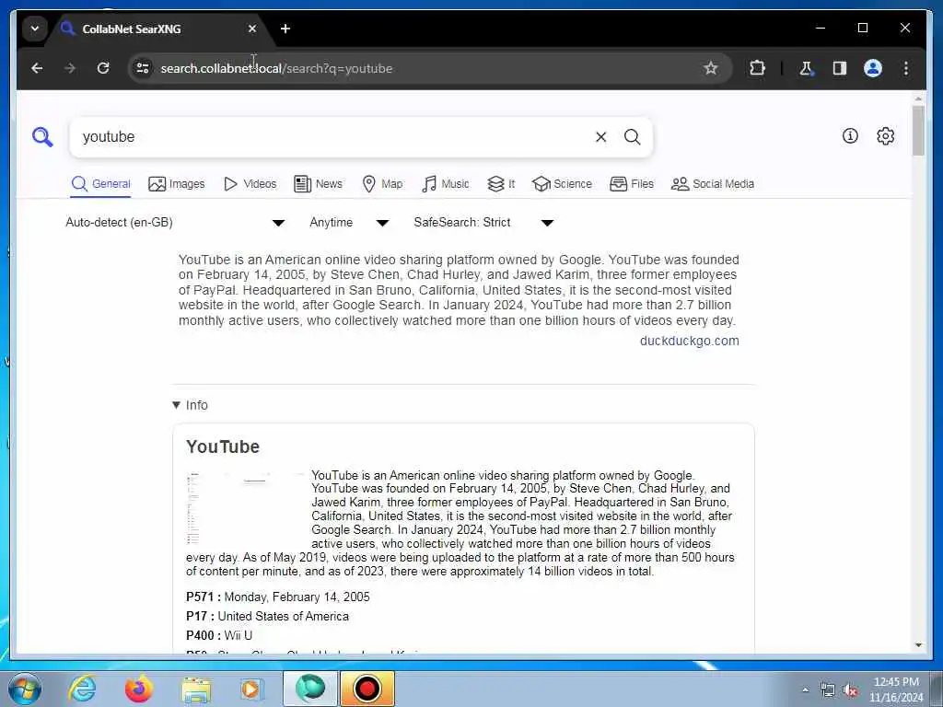
Task: Go forward with the browser arrow
Action: 70,68
